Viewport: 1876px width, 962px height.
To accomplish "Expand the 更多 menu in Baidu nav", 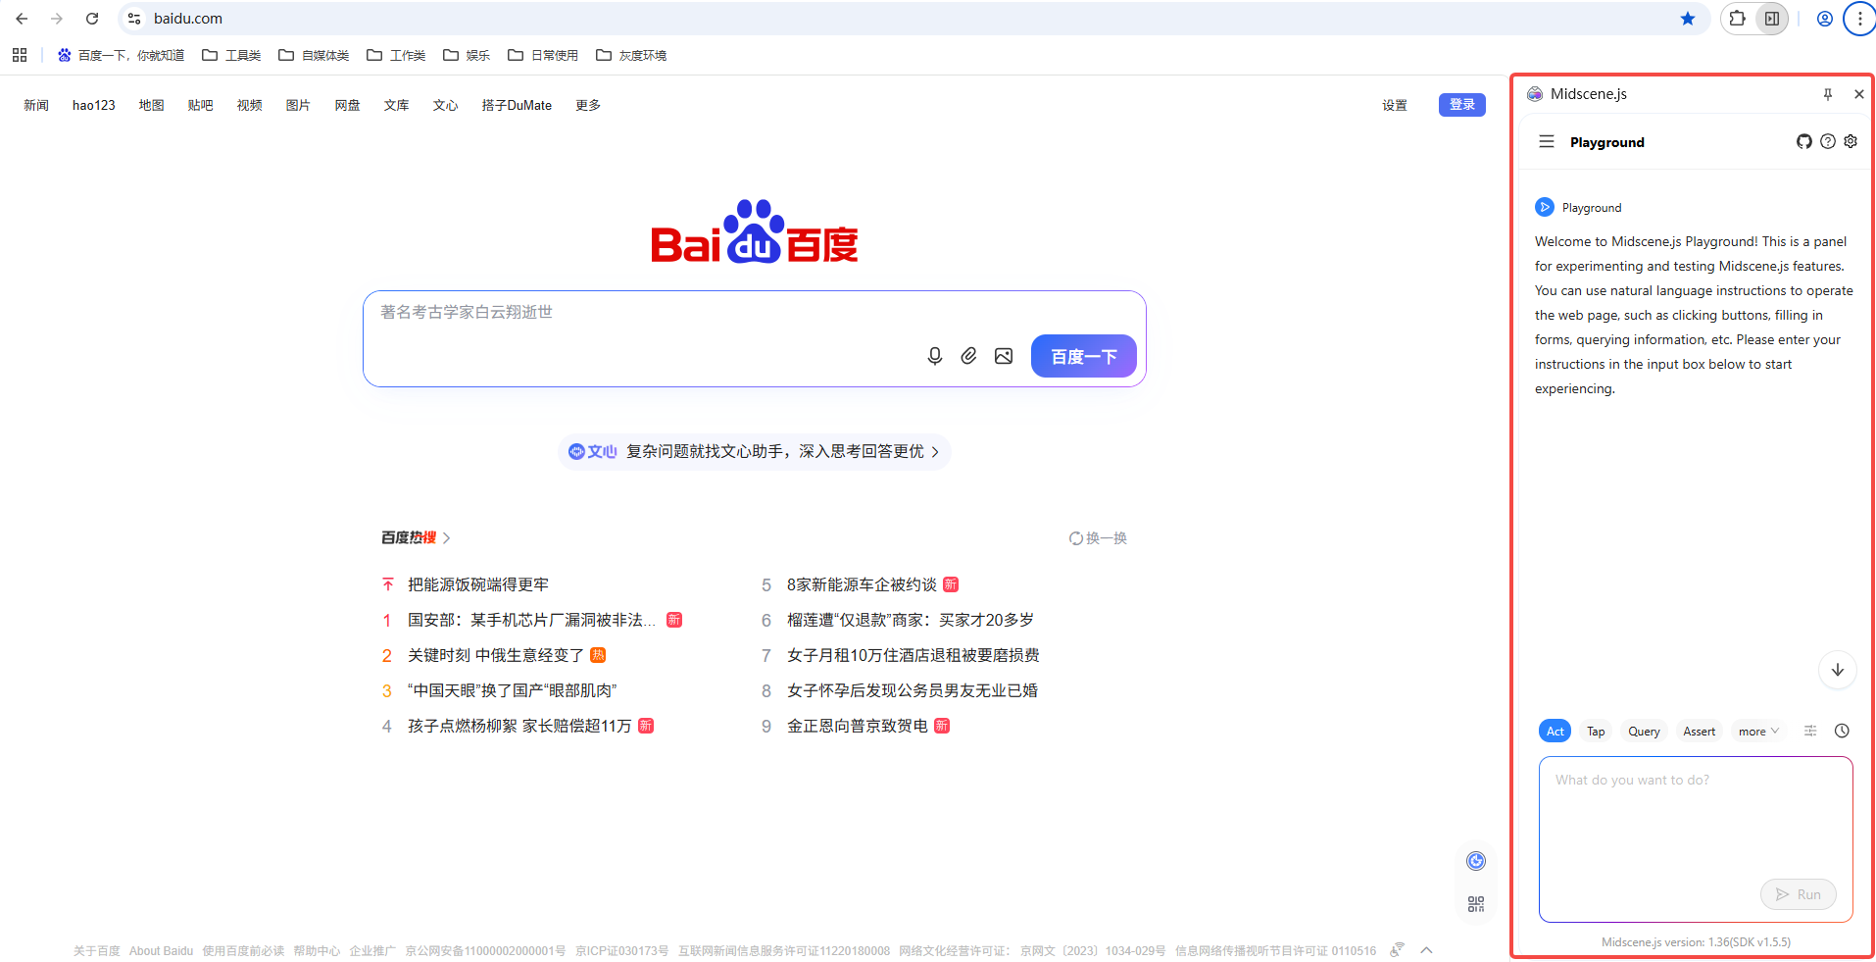I will [x=588, y=105].
